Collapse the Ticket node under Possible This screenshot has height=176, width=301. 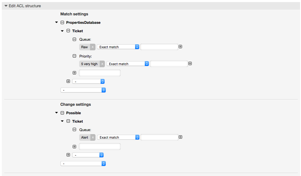[63, 121]
